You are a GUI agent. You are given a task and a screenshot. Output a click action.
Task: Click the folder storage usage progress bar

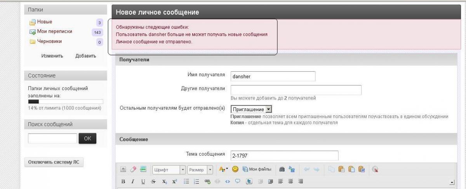coord(66,101)
